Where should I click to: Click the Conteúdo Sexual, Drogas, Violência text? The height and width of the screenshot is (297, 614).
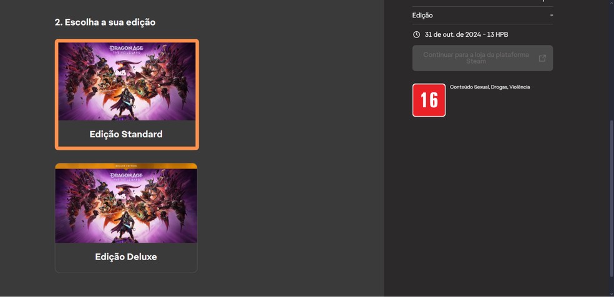coord(490,87)
